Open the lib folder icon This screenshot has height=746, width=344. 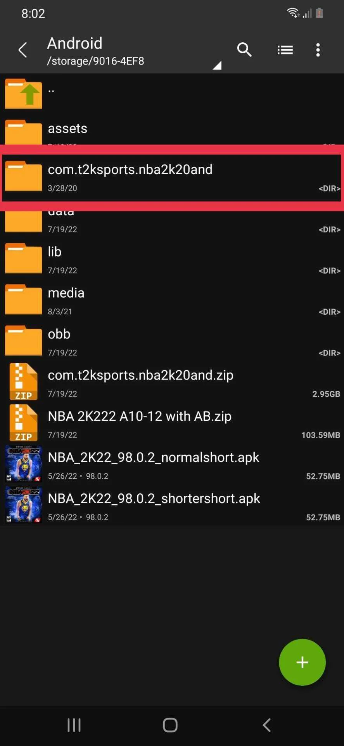point(23,258)
